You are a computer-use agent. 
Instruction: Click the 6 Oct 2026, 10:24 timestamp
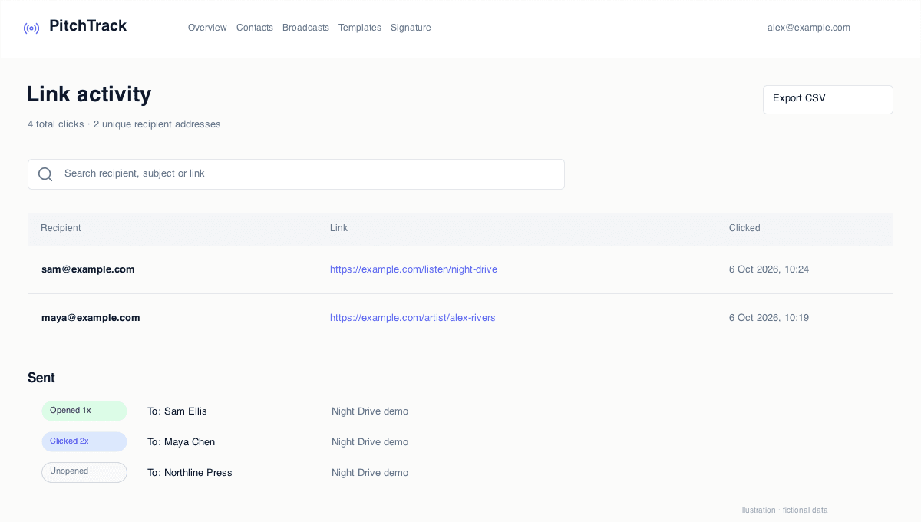[769, 269]
